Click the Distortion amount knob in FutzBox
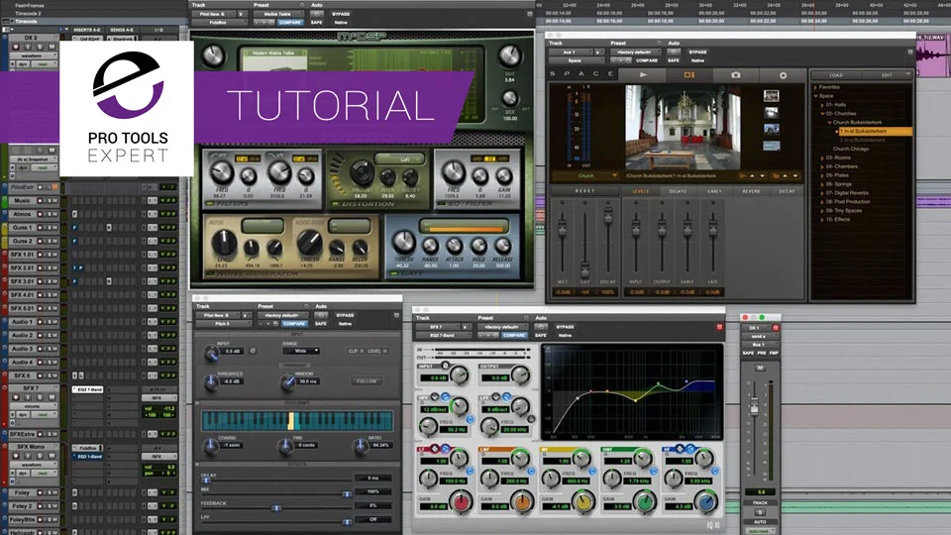The image size is (951, 535). 363,172
